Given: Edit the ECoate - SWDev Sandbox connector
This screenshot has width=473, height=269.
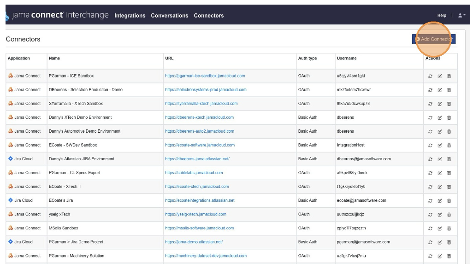Looking at the screenshot, I should pyautogui.click(x=439, y=146).
